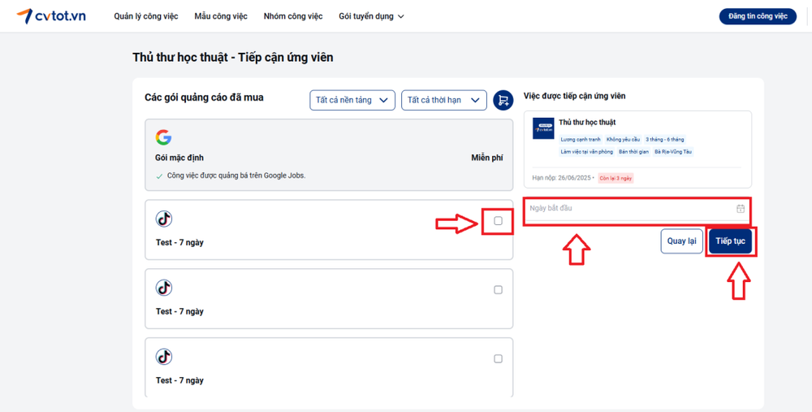Click the calendar icon in start date field
The width and height of the screenshot is (812, 412).
coord(741,209)
